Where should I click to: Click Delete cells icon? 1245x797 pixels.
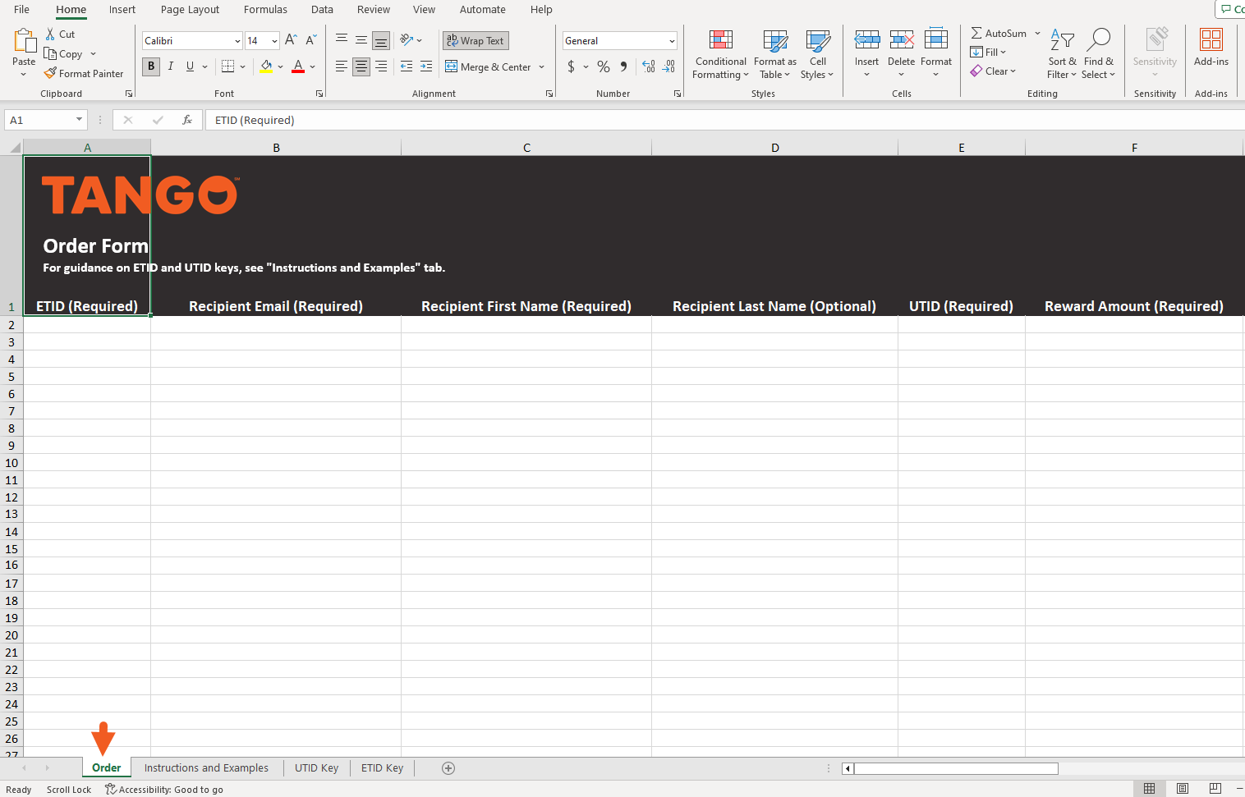902,39
